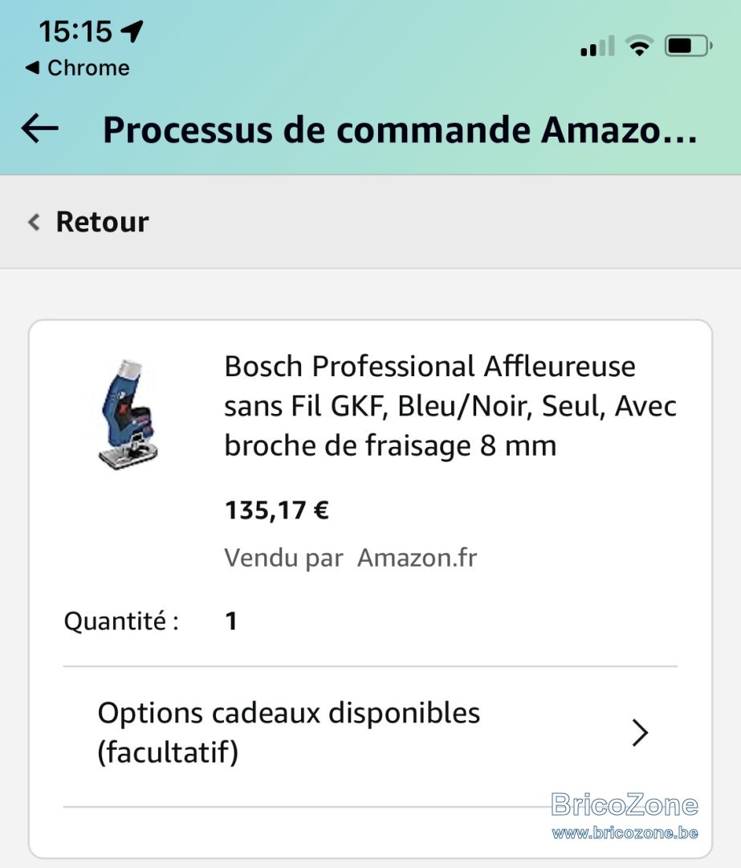
Task: Tap the Chrome return-to-app label
Action: click(x=88, y=68)
